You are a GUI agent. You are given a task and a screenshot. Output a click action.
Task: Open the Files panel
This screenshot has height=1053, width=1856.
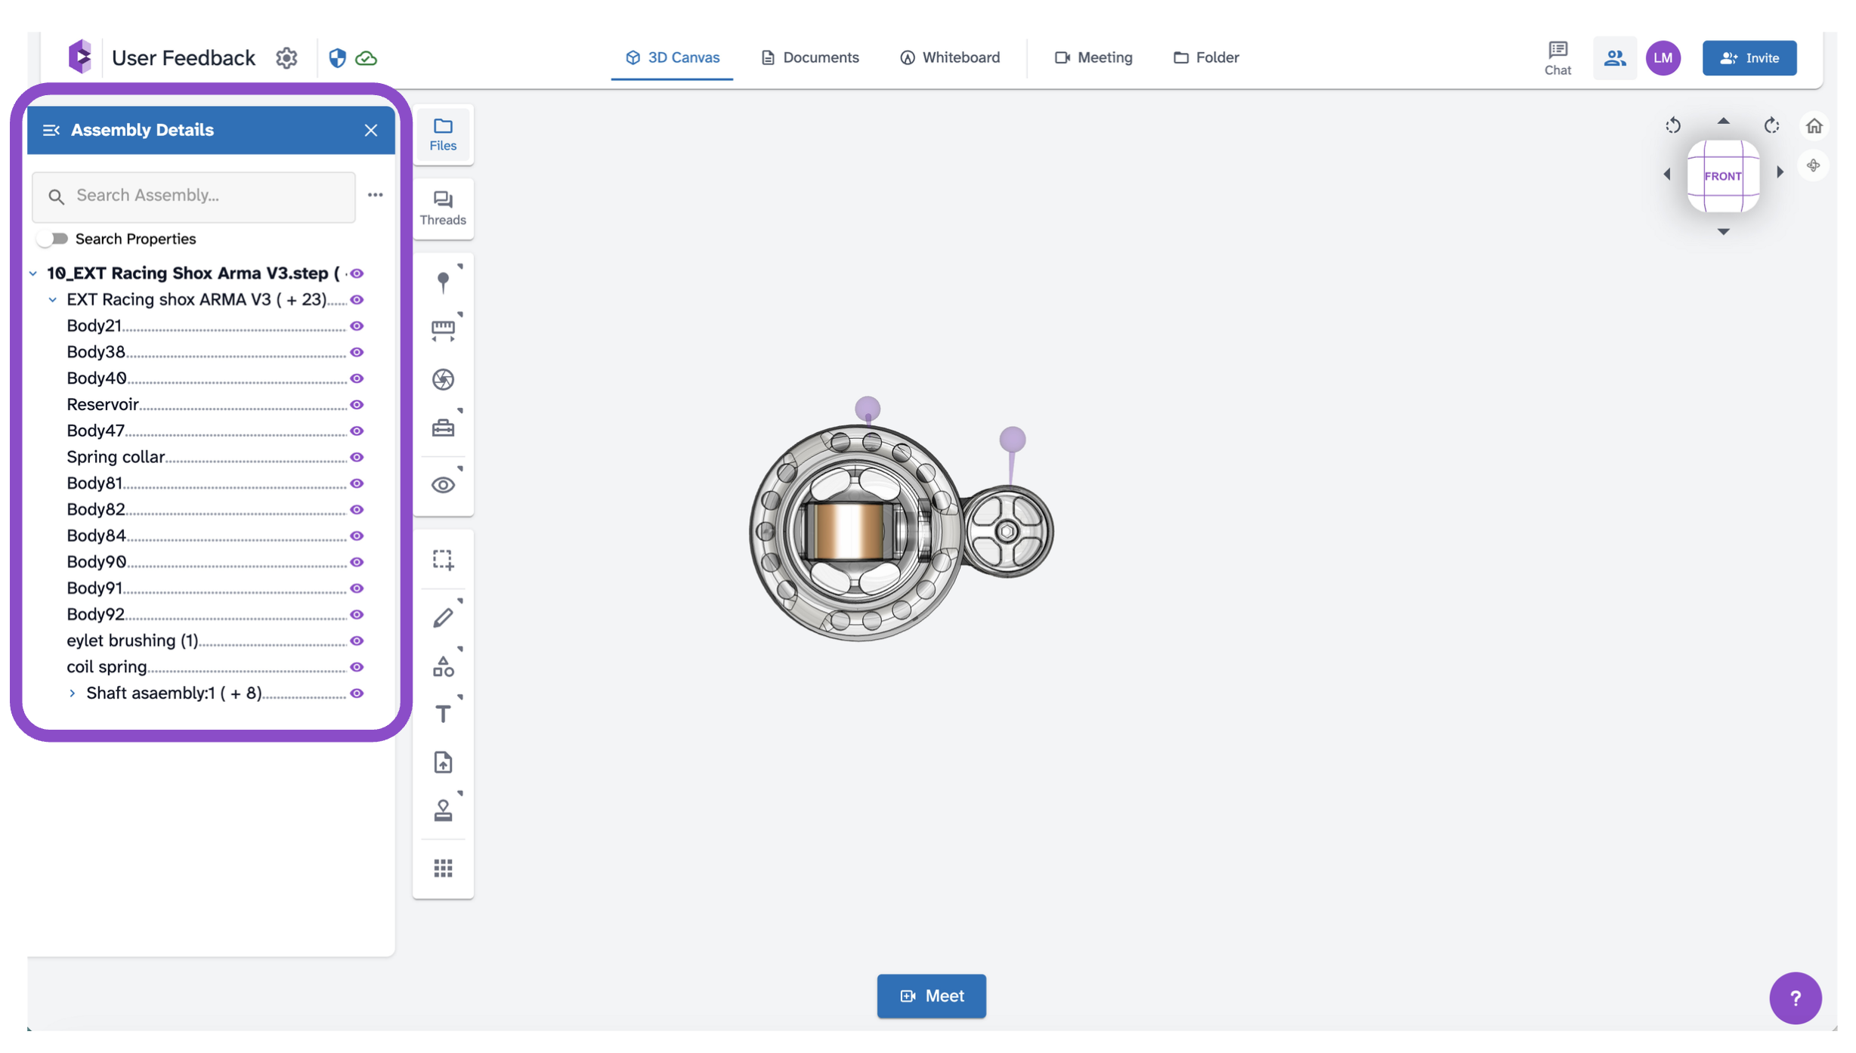point(443,134)
